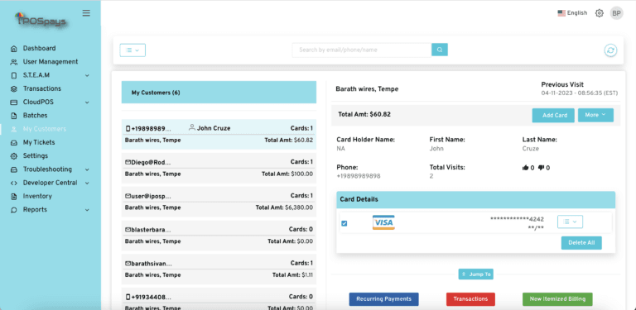
Task: Click the My Customers (6) header
Action: pos(219,93)
